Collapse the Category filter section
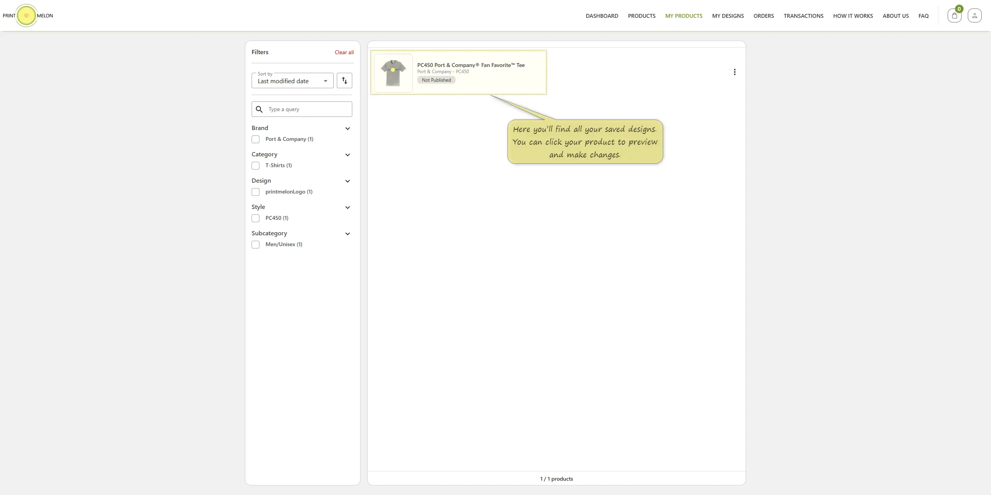The height and width of the screenshot is (495, 991). coord(348,155)
